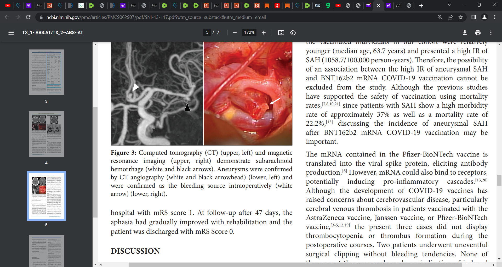Screen dimensions: 502x267
Task: Bookmark this tab with the star icon
Action: click(x=461, y=17)
